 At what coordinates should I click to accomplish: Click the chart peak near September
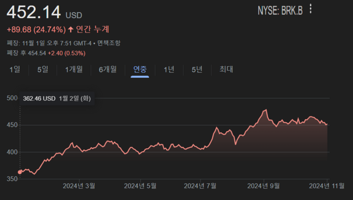tap(266, 110)
